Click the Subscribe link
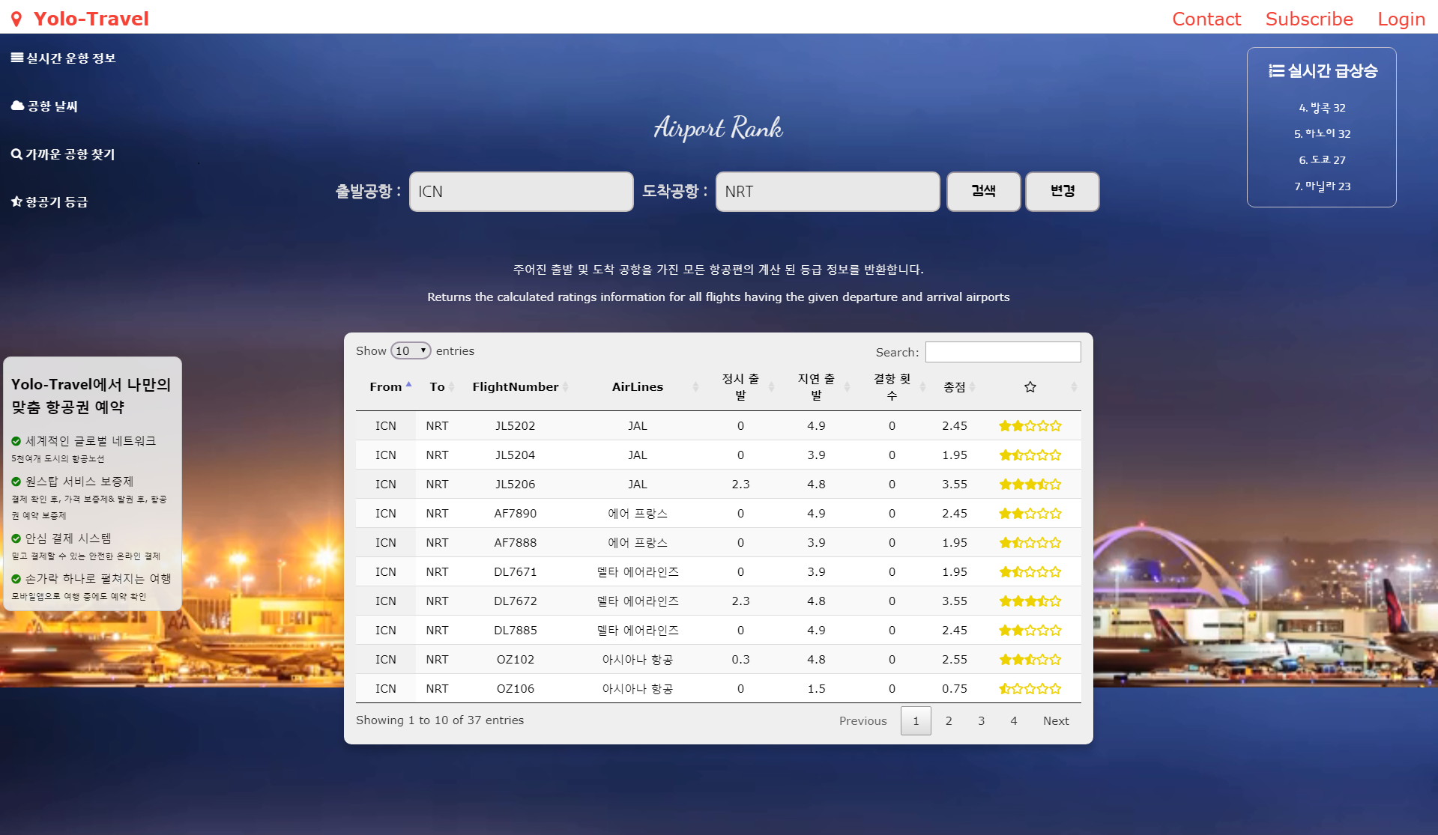The image size is (1438, 835). [x=1309, y=19]
